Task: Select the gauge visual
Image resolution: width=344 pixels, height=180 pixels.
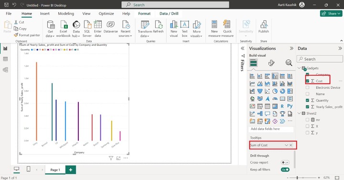Action: coord(275,99)
